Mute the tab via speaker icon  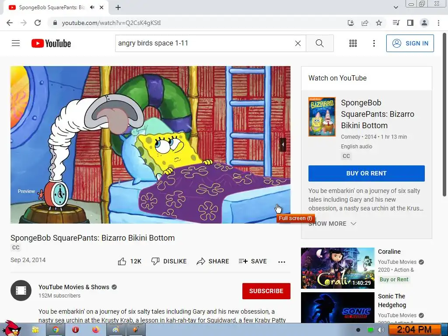coord(92,7)
